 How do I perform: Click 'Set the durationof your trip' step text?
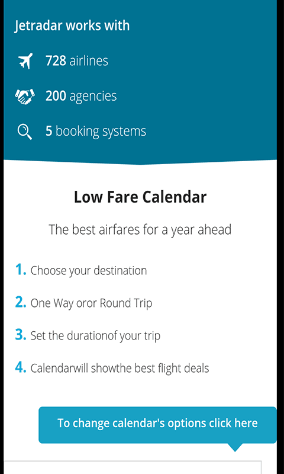(95, 336)
